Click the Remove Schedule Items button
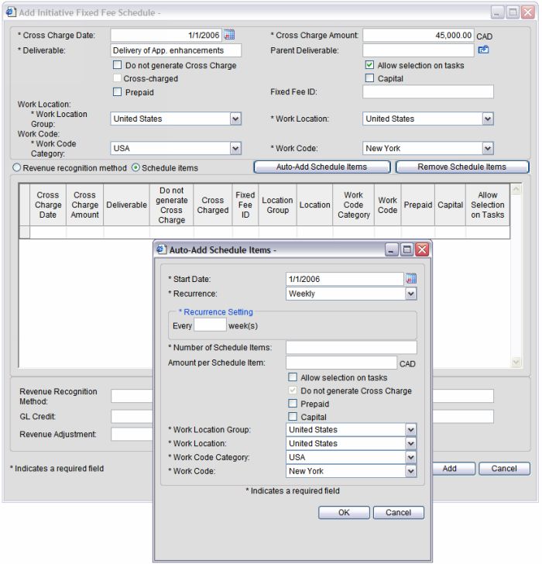 pyautogui.click(x=461, y=167)
